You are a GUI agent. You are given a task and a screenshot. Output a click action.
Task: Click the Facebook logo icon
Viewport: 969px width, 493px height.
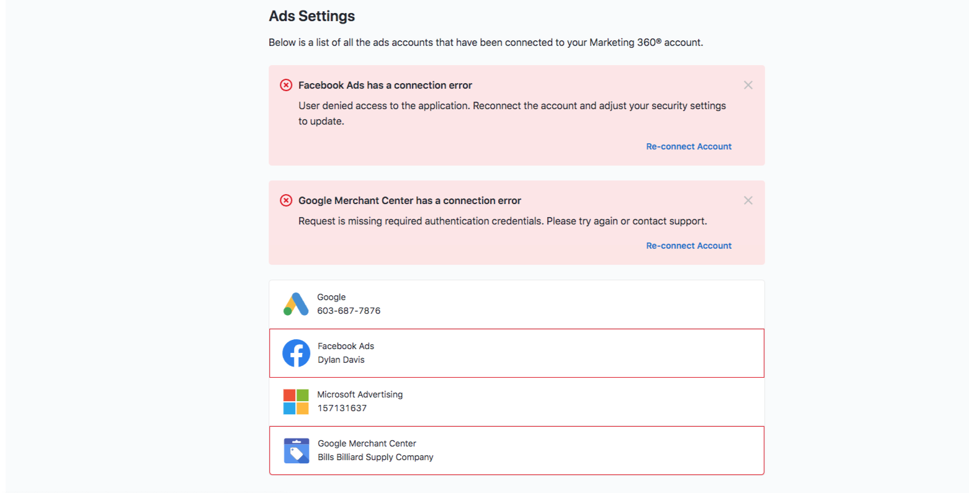tap(296, 353)
